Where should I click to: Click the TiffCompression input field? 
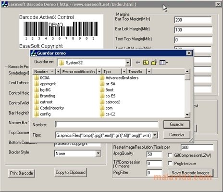tap(154, 164)
